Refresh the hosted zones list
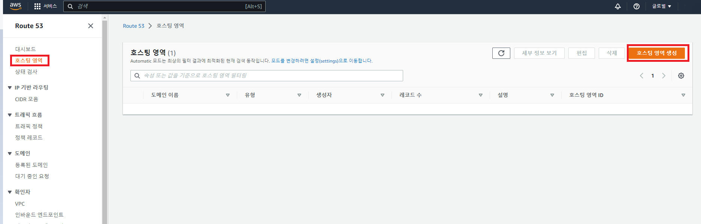701x224 pixels. click(x=501, y=53)
